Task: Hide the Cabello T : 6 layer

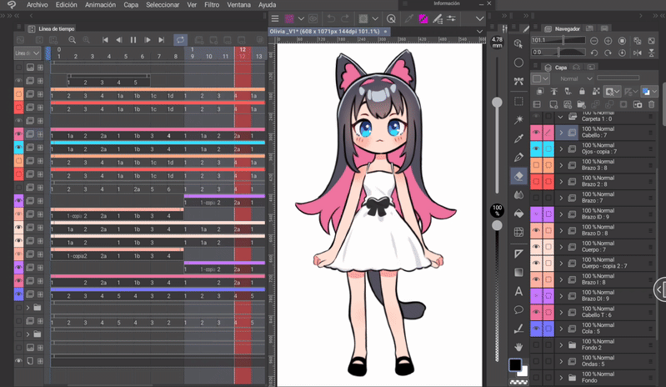Action: [536, 312]
